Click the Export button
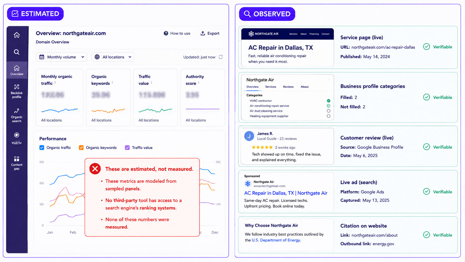The image size is (465, 262). click(210, 33)
